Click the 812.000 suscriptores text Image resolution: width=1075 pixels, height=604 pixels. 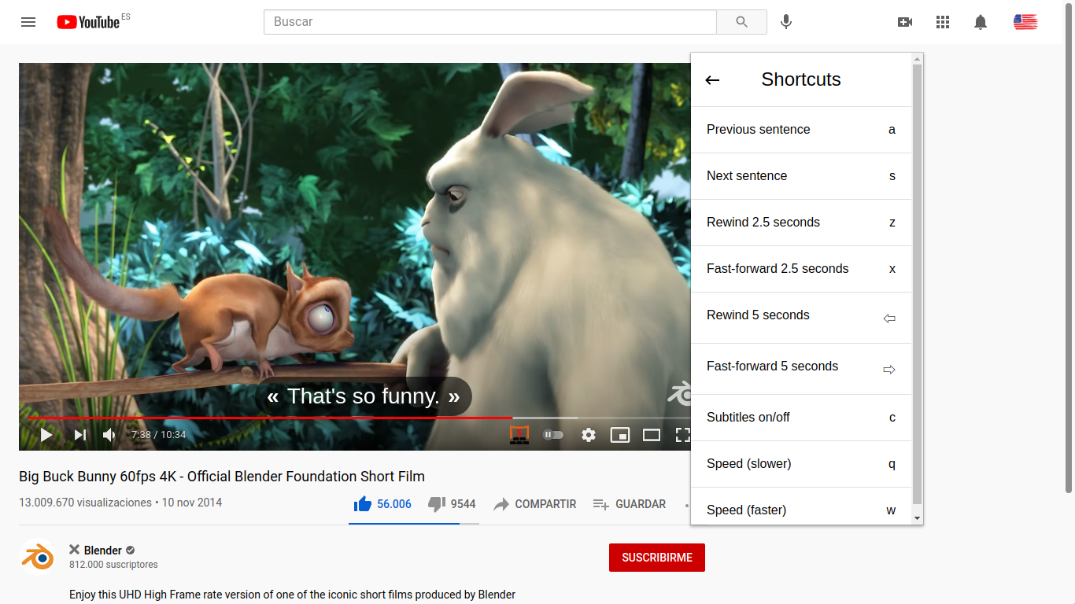[113, 565]
